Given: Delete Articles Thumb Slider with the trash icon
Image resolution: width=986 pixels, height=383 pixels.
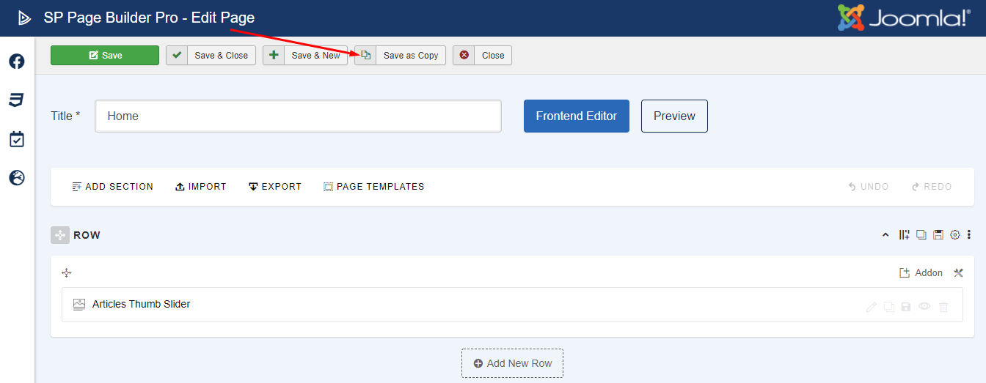Looking at the screenshot, I should pyautogui.click(x=943, y=307).
